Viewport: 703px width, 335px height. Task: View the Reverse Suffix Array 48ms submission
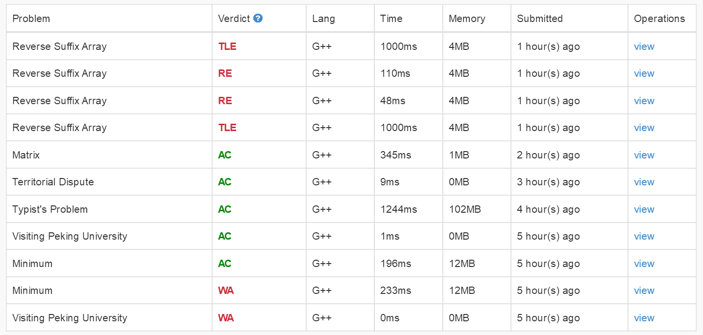[x=644, y=101]
